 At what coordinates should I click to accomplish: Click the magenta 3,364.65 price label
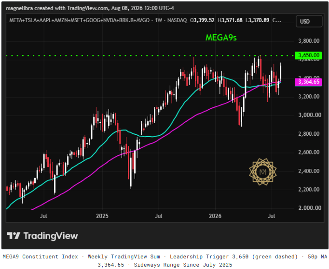click(x=308, y=82)
